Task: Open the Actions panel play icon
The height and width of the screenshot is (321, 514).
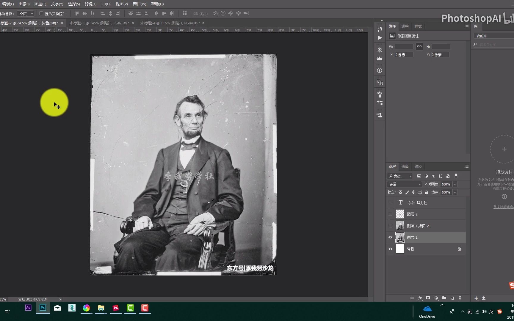Action: click(x=380, y=38)
